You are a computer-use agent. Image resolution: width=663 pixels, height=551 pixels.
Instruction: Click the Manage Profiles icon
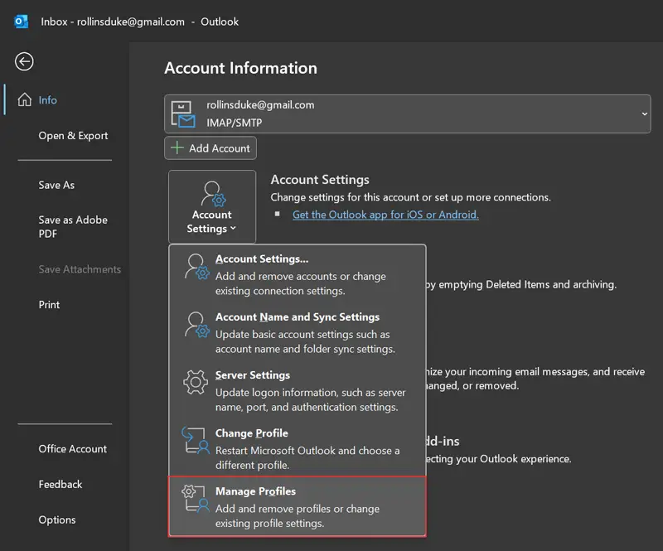[196, 499]
